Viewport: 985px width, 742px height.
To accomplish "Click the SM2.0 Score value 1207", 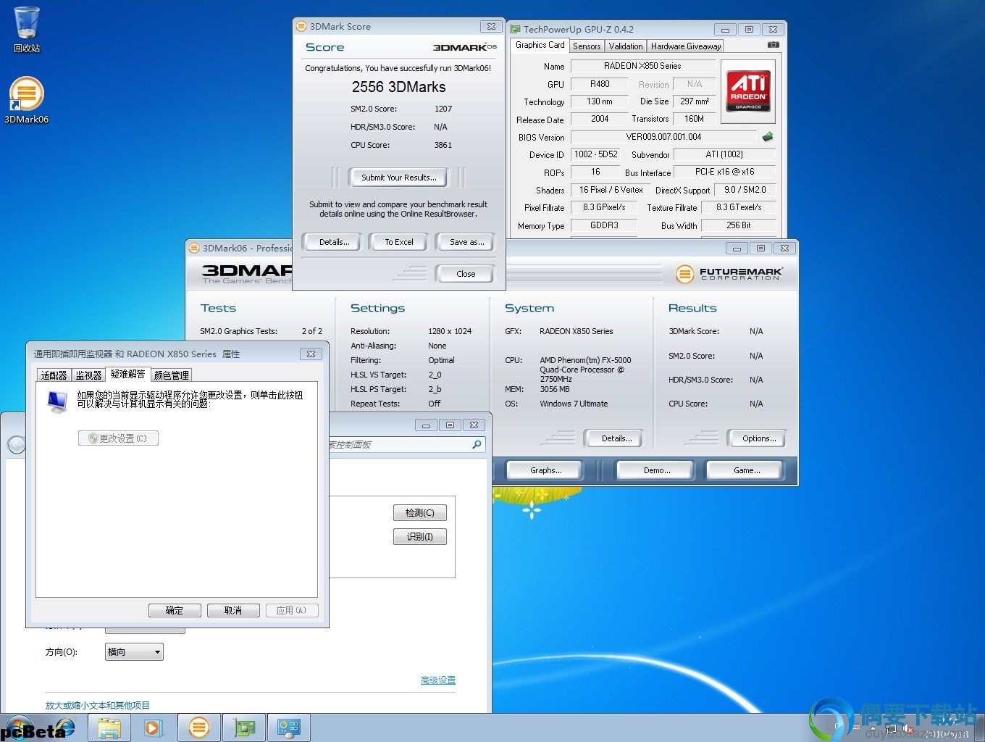I will (443, 109).
